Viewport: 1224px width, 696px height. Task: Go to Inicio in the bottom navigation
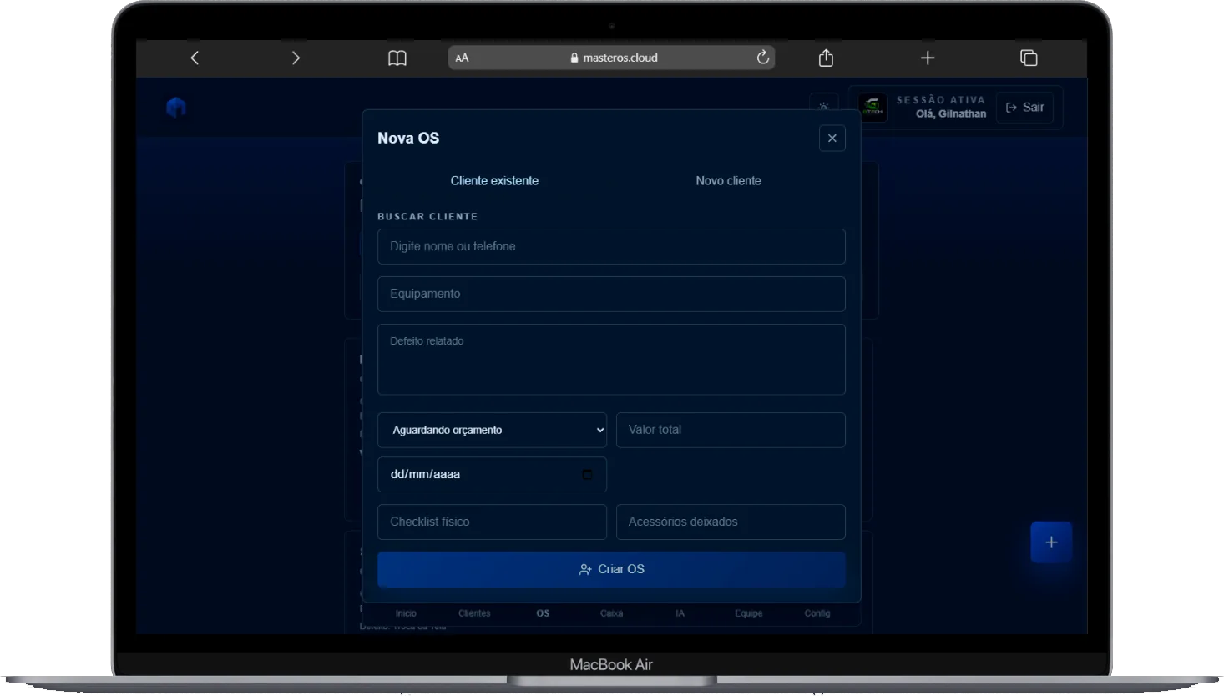406,613
